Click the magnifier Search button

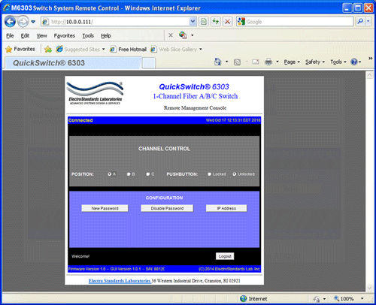tap(360, 22)
